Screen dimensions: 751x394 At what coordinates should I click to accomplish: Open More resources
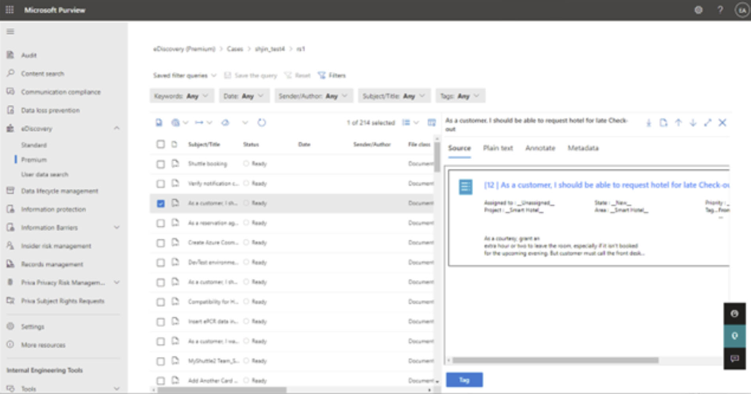click(43, 345)
